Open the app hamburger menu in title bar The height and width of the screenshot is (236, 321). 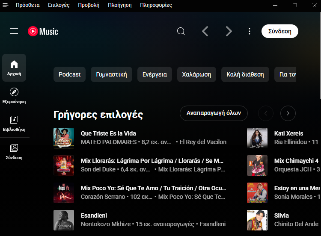coord(6,5)
